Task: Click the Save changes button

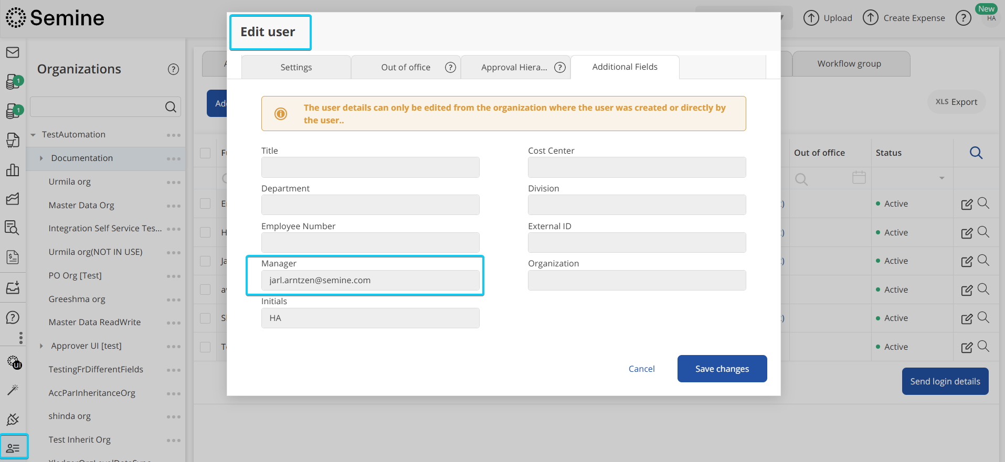Action: pos(722,369)
